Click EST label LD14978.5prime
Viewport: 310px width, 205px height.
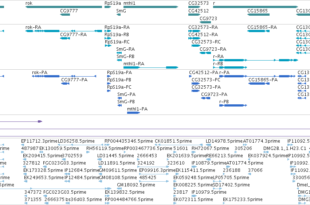click(224, 141)
